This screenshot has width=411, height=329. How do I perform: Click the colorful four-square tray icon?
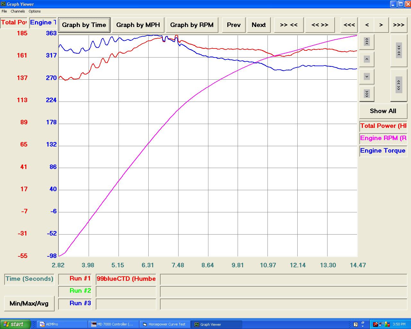click(388, 325)
